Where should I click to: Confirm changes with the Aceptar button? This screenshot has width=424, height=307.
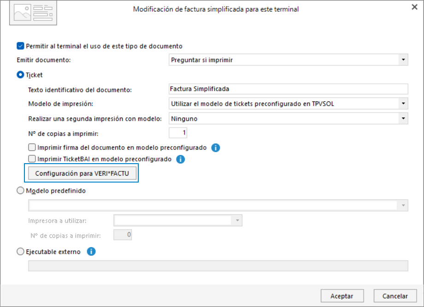coord(342,296)
